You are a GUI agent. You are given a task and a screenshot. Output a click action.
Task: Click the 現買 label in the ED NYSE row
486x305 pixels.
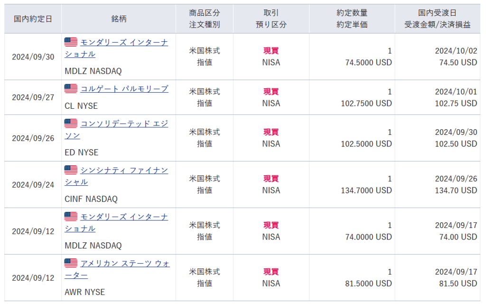tap(271, 132)
